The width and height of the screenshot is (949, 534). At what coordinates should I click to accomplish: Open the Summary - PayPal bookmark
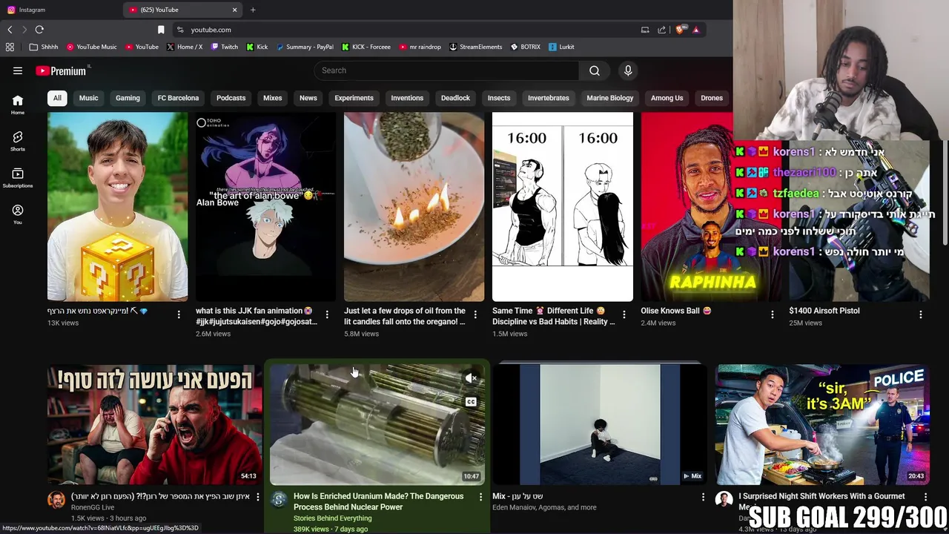(305, 47)
